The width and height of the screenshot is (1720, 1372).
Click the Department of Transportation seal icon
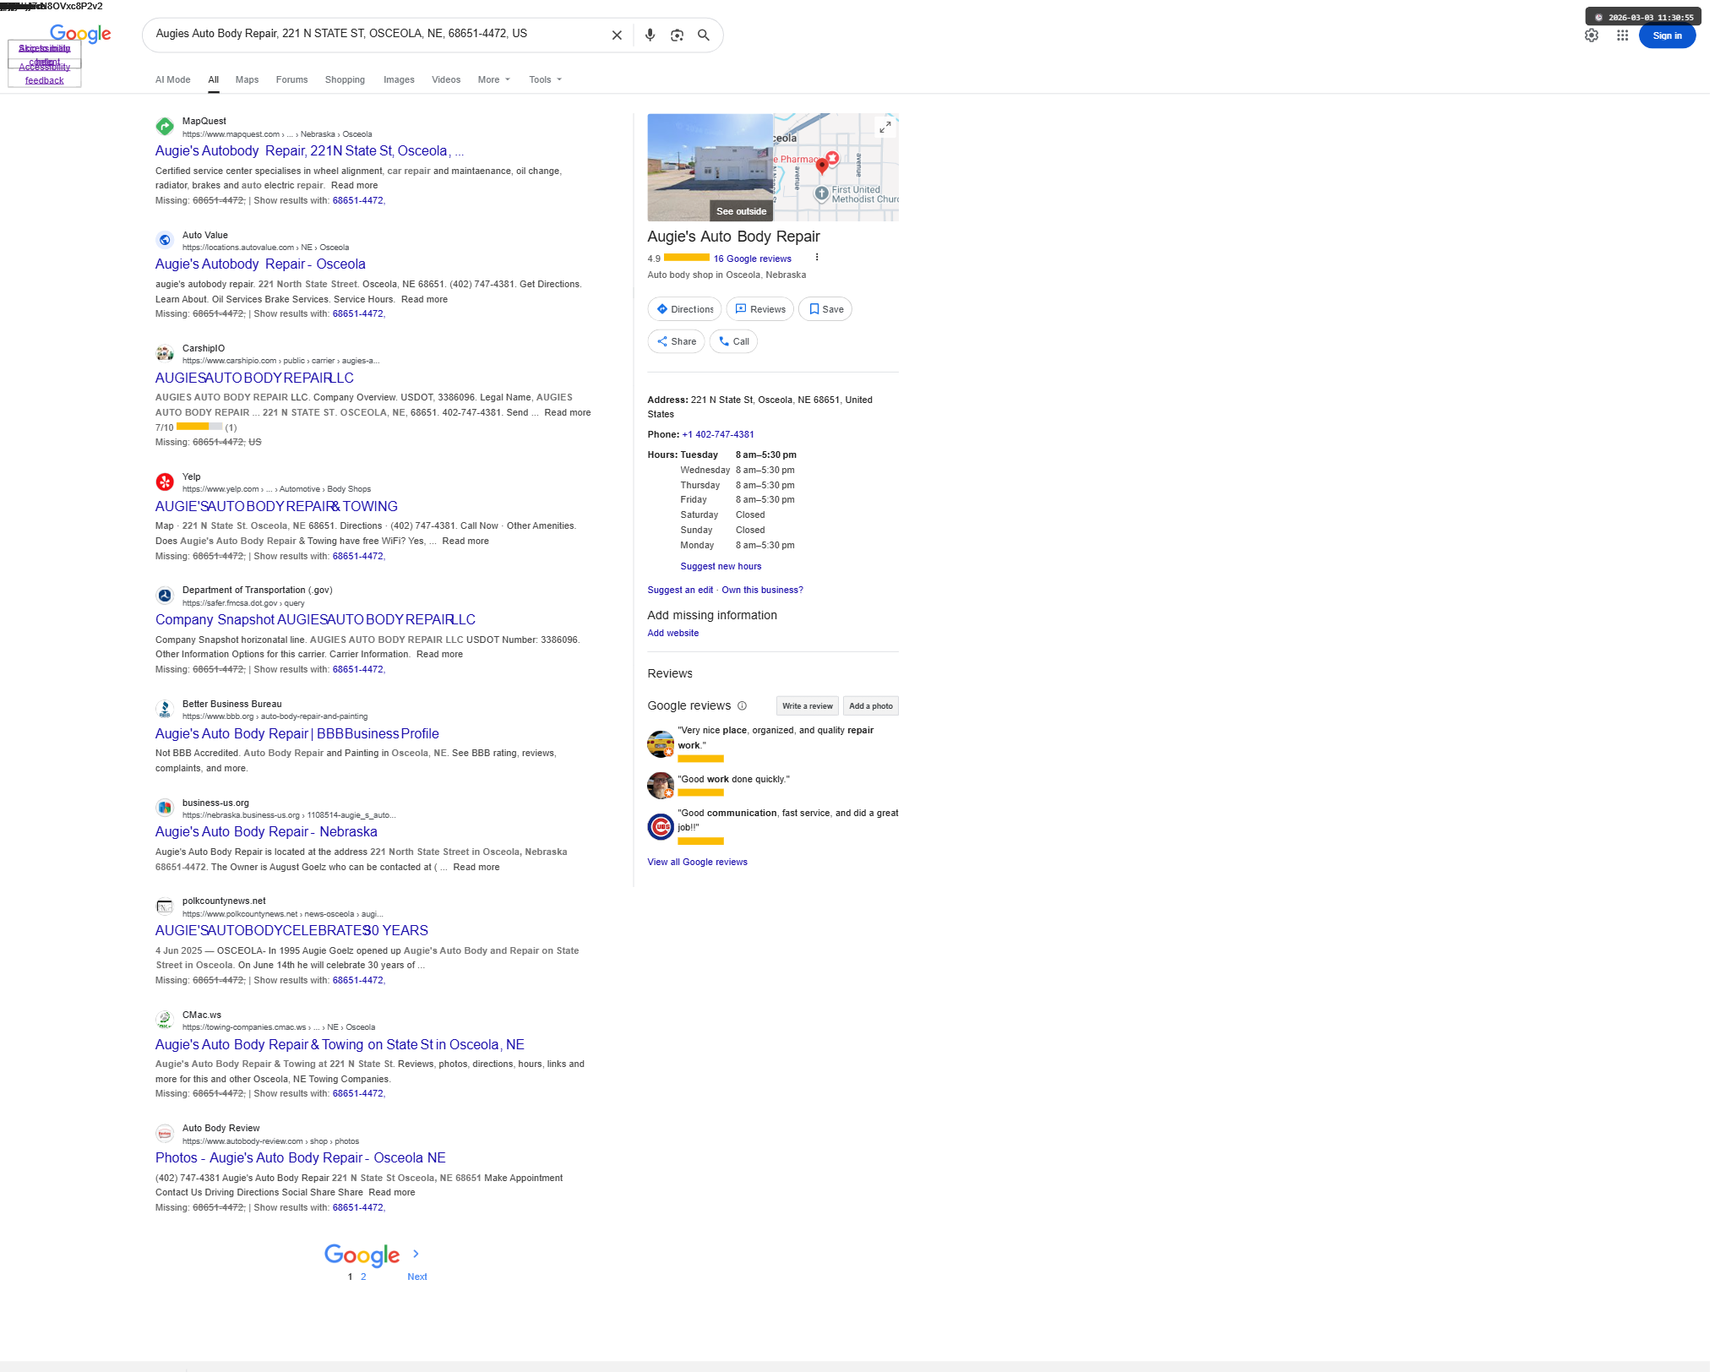pos(165,596)
